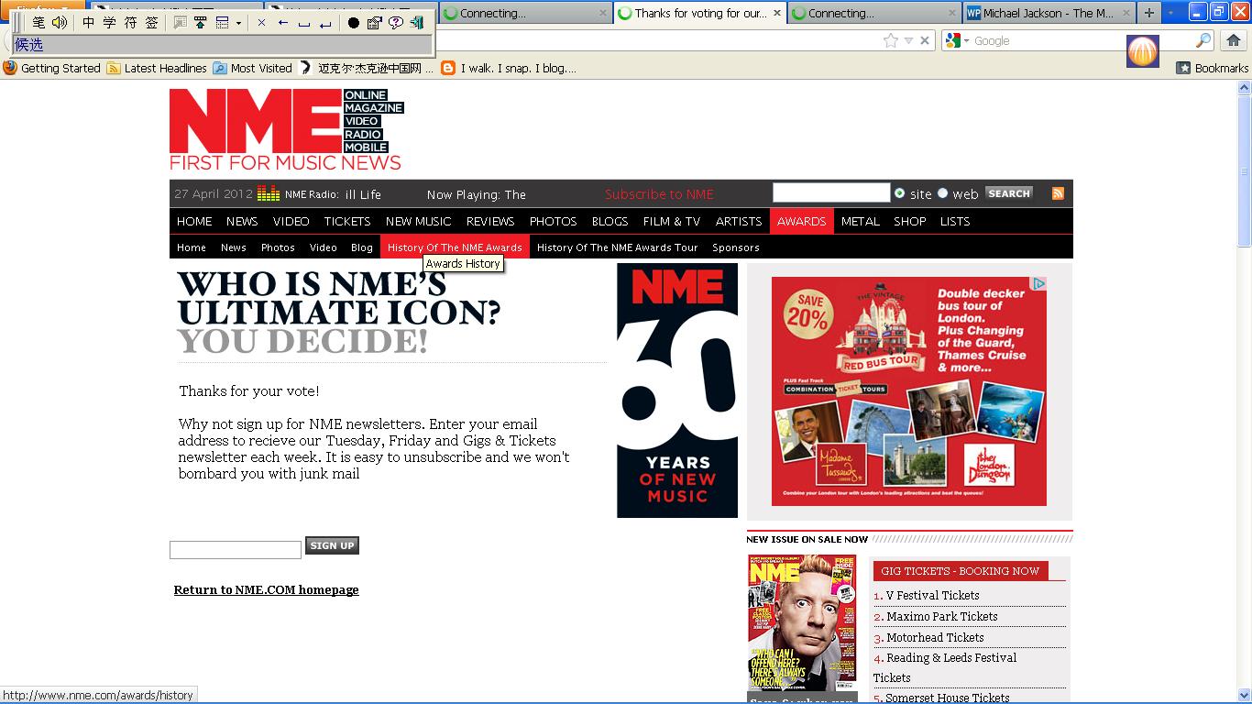
Task: Click the magnifier search icon in the browser toolbar
Action: coord(1203,40)
